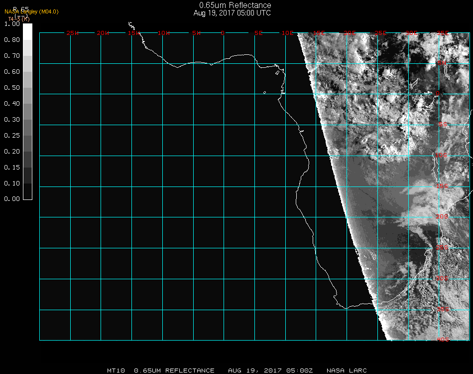Select the 10E longitude label
473x374 pixels.
click(x=288, y=33)
